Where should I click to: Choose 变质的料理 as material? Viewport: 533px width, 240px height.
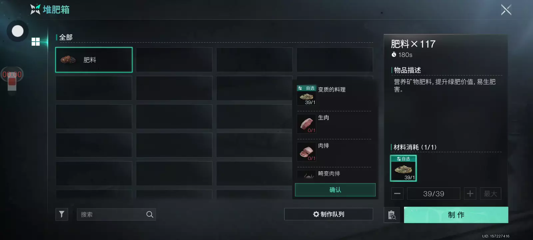point(334,95)
